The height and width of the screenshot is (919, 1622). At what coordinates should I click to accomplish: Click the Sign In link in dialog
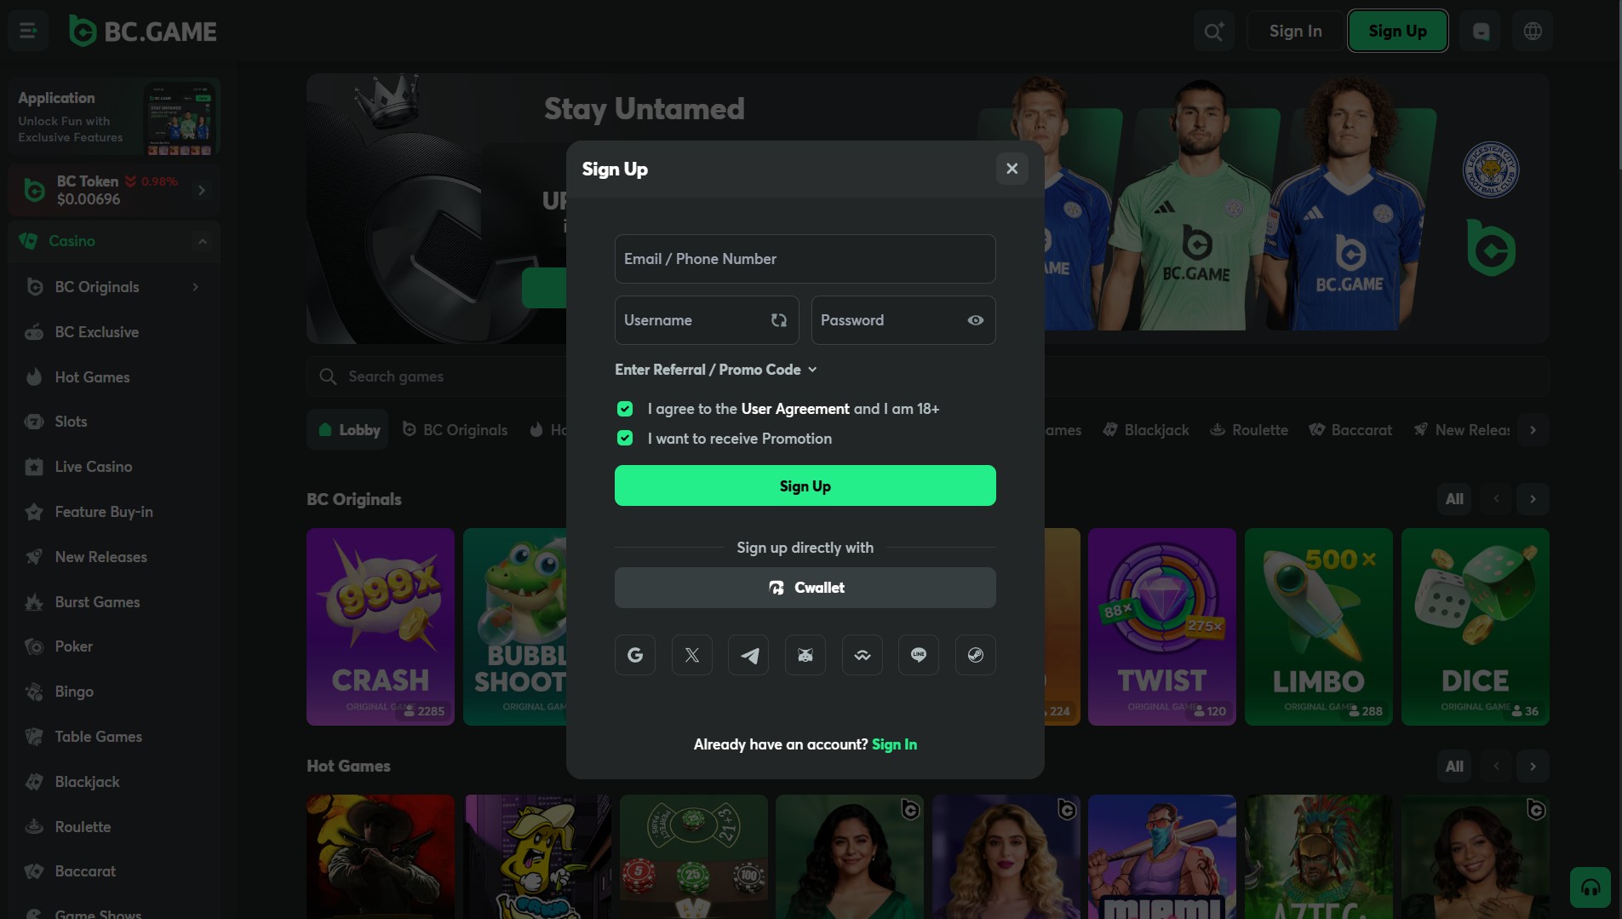click(894, 744)
